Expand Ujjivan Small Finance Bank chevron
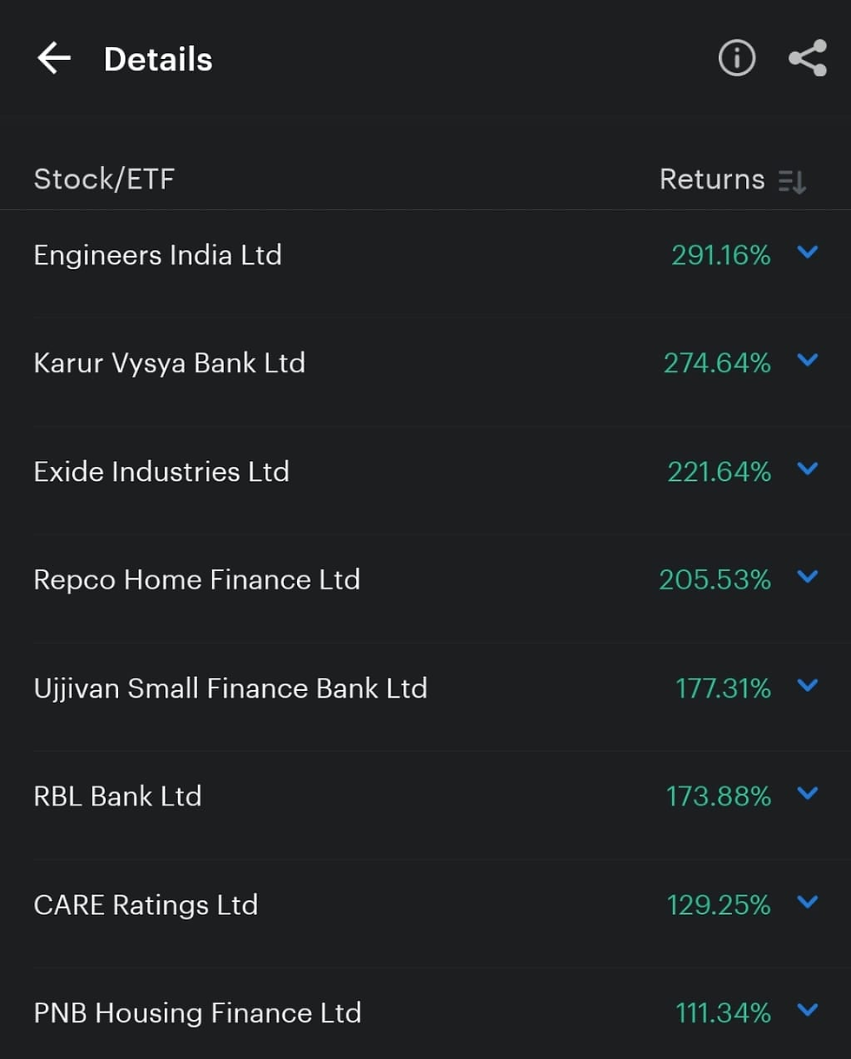This screenshot has width=851, height=1059. click(x=808, y=686)
